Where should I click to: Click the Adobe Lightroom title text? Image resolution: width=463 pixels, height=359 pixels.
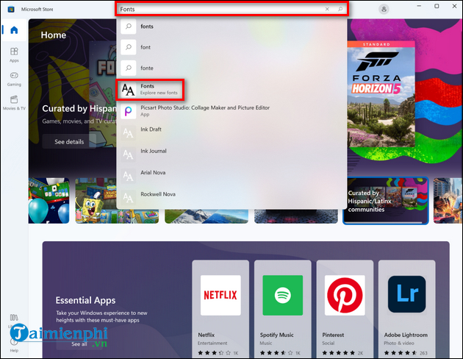[x=406, y=335]
